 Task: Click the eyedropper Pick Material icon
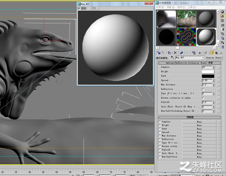click(x=172, y=58)
